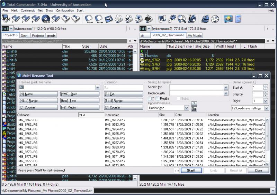Image resolution: width=277 pixels, height=195 pixels.
Task: Toggle the case-sensitive ^ checkbox
Action: (x=150, y=98)
